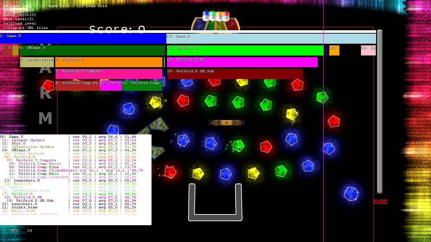The image size is (431, 242).
Task: Select the '05: Level.Refresh' stats row
Action: tap(70, 154)
